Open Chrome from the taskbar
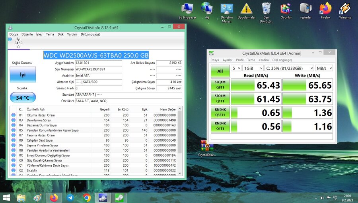358x203 pixels. [87, 197]
